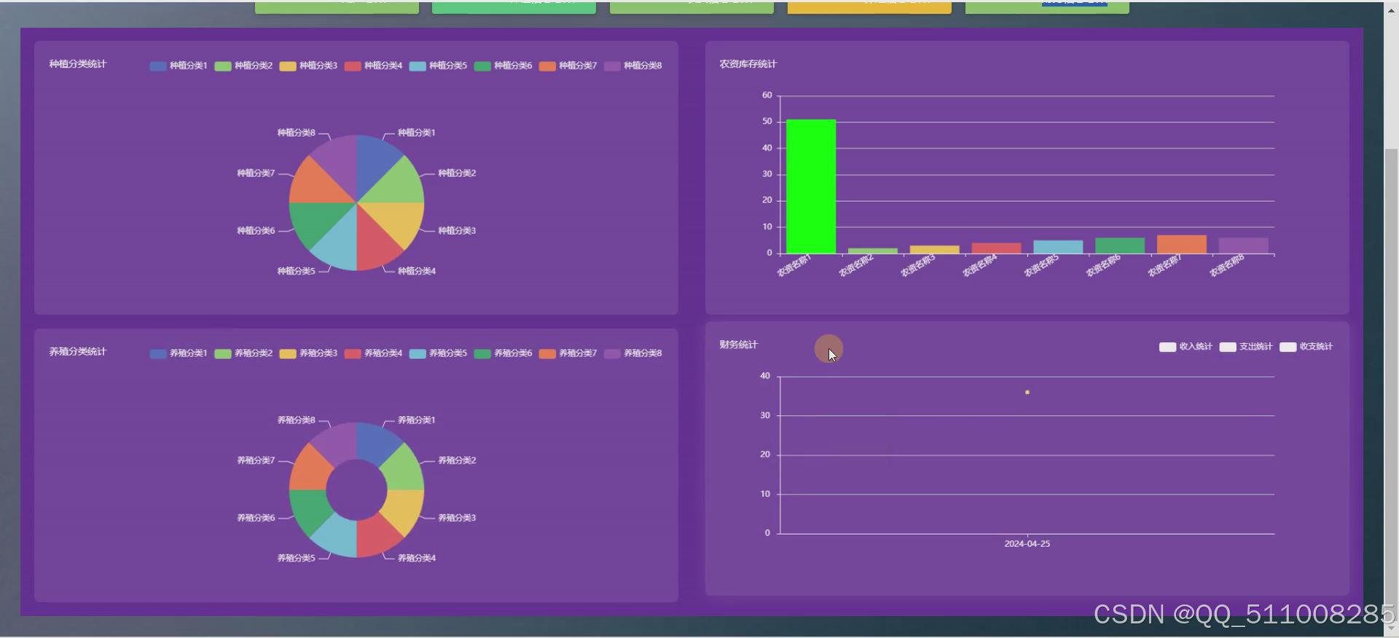This screenshot has height=638, width=1399.
Task: Toggle 养殖分类2 legend item
Action: 243,353
